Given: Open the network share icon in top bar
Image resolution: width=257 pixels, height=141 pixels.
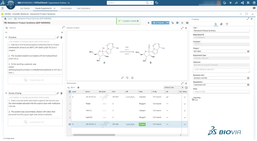Looking at the screenshot, I should point(242,3).
